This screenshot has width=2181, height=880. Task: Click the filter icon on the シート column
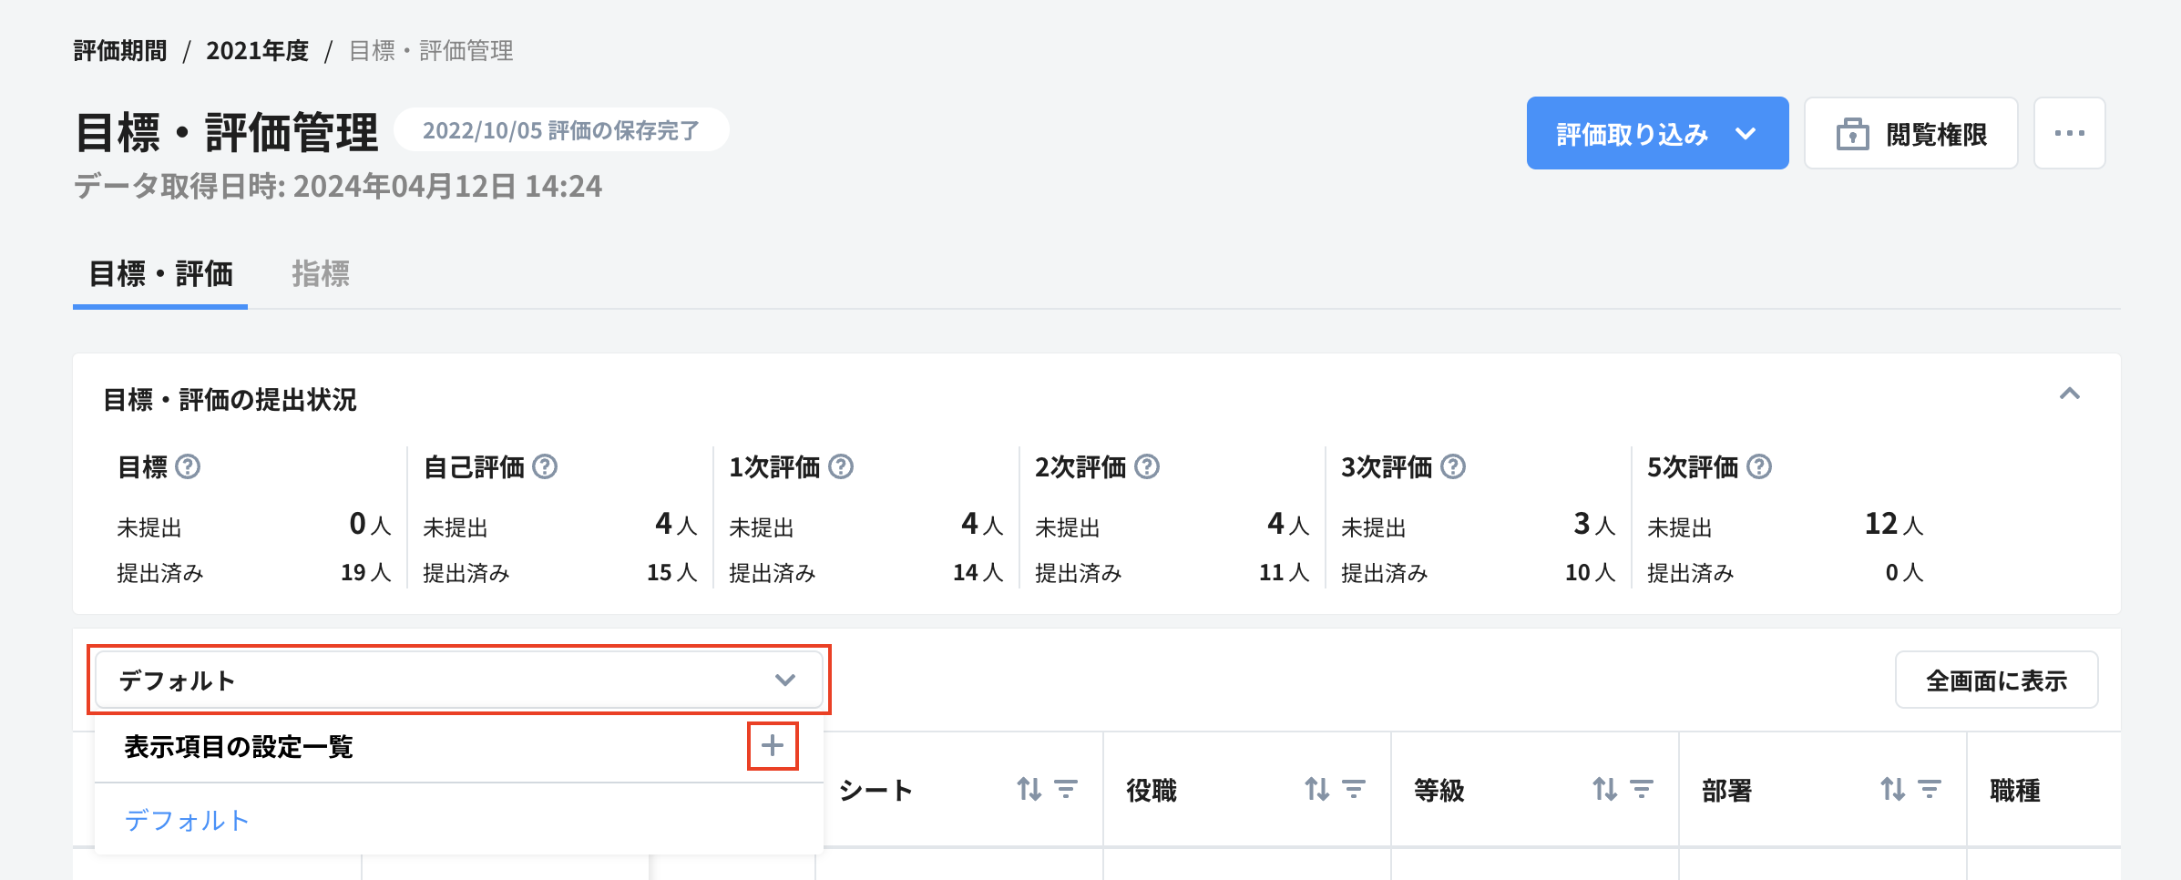click(1068, 791)
